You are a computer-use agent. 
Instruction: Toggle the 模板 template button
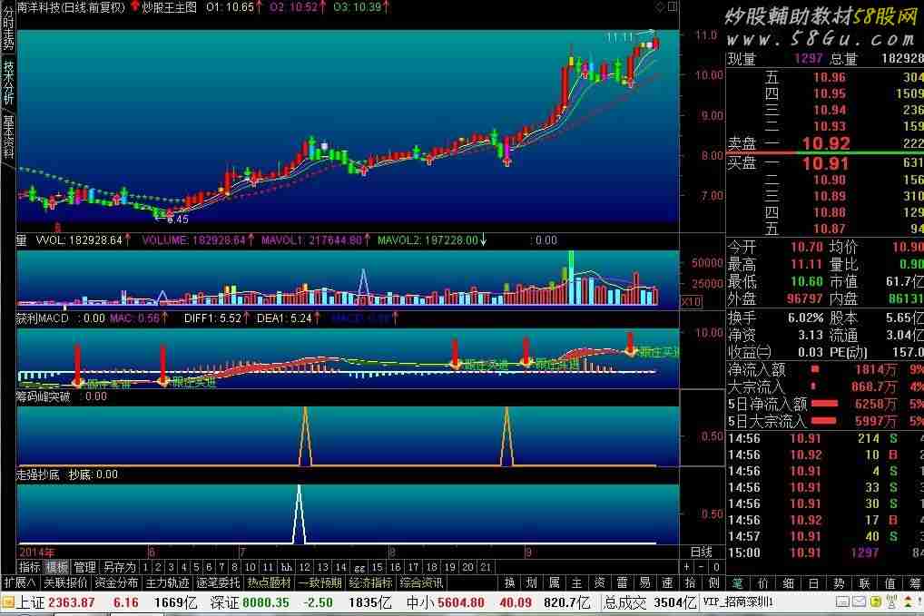(x=57, y=567)
